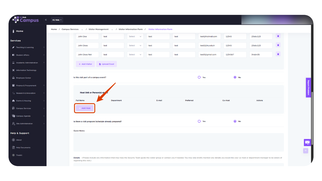Select No for campus event question
Viewport: 322px width, 181px height.
pos(235,77)
